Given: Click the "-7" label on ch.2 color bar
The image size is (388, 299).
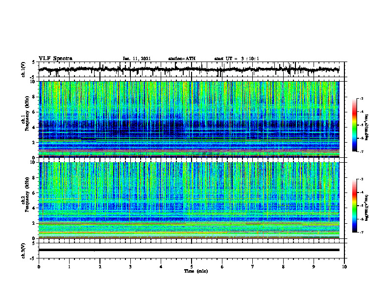Looking at the screenshot, I should click(361, 232).
